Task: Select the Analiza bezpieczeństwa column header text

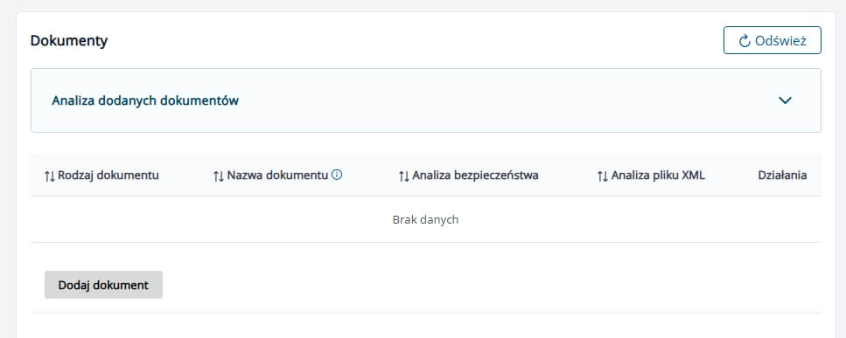Action: pos(475,175)
